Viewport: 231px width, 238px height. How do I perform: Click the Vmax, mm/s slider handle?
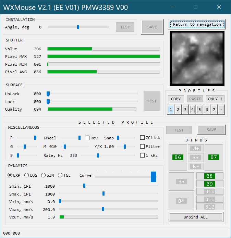pyautogui.click(x=103, y=209)
